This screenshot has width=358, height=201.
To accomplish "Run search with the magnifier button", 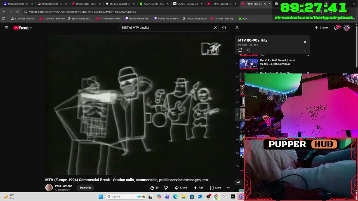I will click(x=224, y=28).
